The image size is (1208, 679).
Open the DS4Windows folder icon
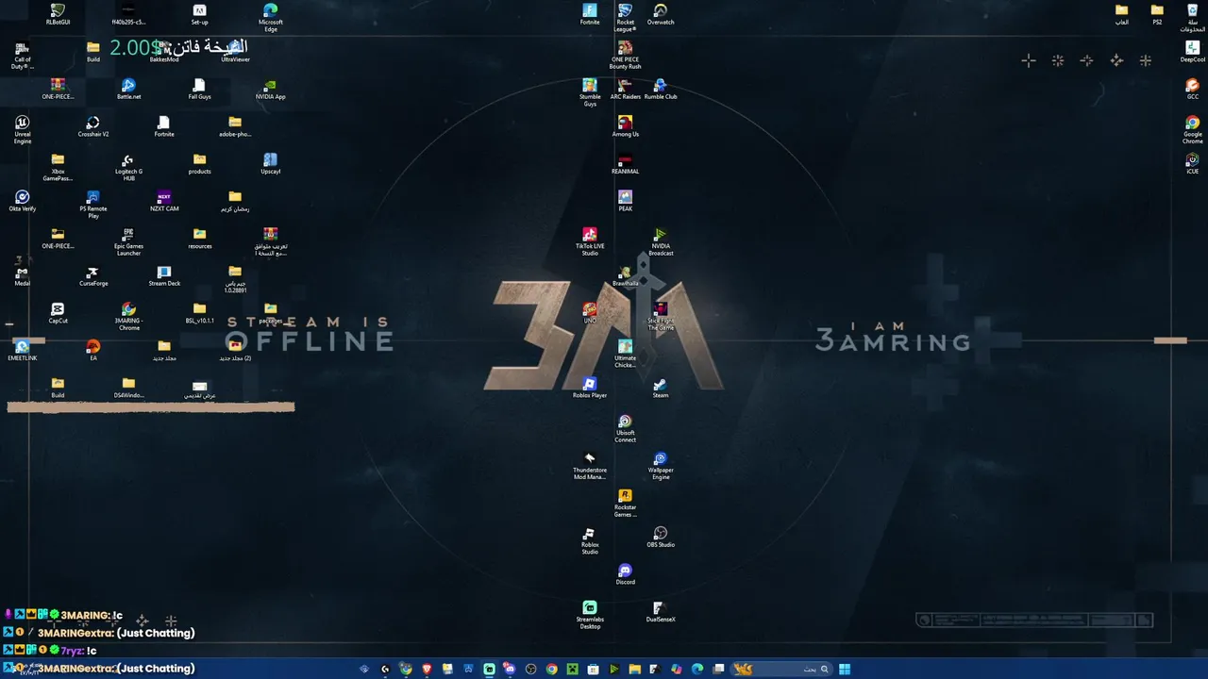(x=128, y=388)
